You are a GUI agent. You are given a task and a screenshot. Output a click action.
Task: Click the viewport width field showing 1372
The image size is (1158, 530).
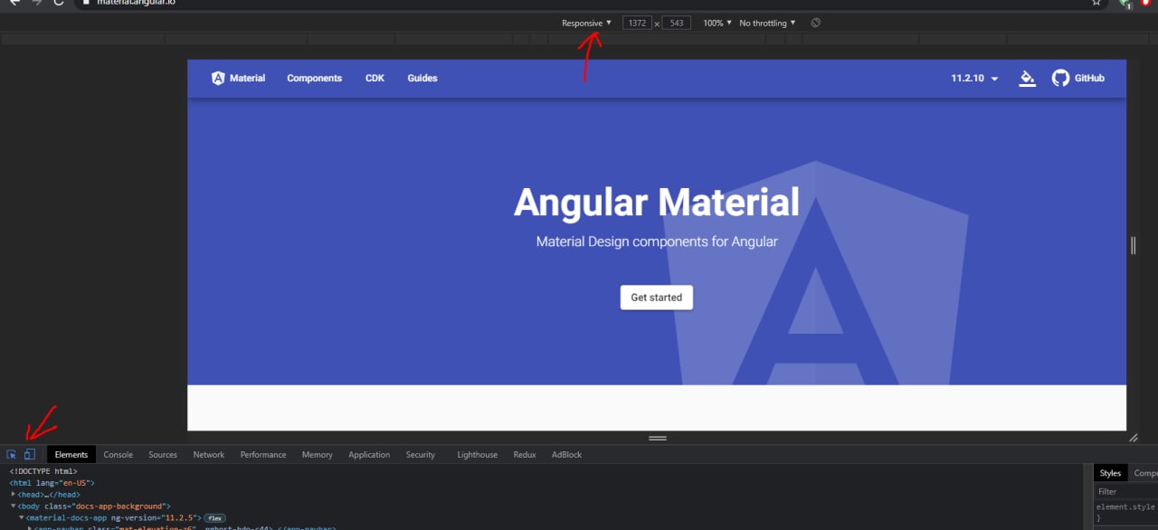click(637, 23)
